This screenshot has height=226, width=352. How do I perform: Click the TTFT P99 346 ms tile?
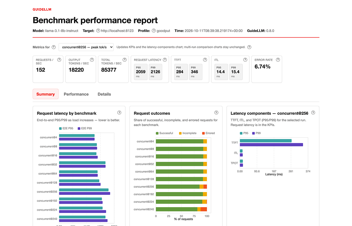(196, 72)
